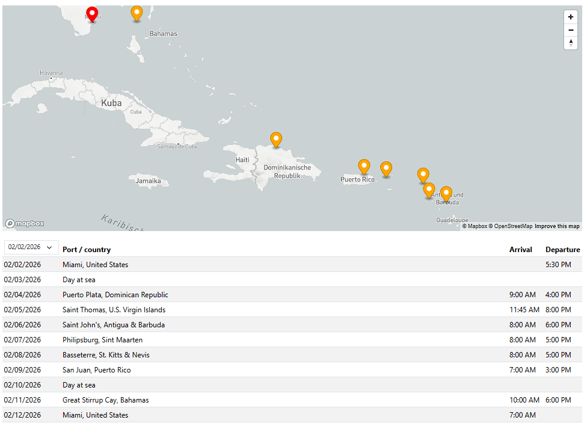Click the Mapbox logo

[25, 223]
